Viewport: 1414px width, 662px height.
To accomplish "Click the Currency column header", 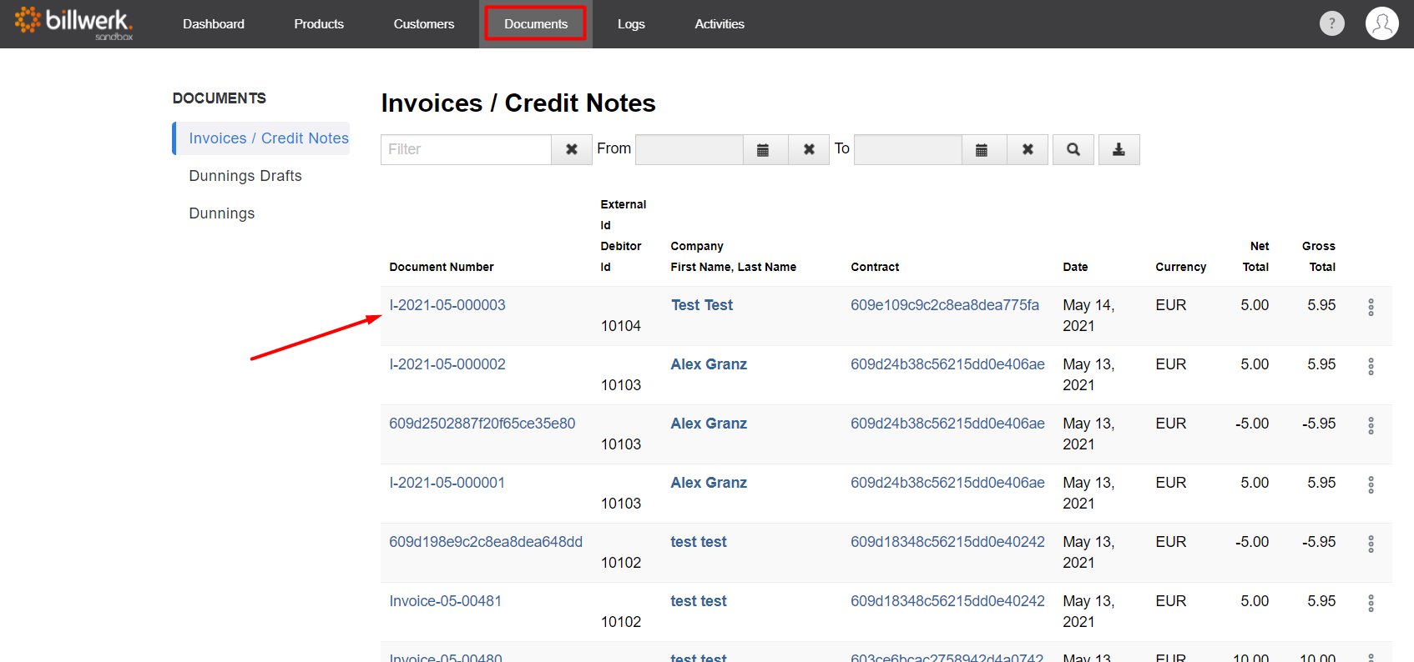I will (1180, 267).
